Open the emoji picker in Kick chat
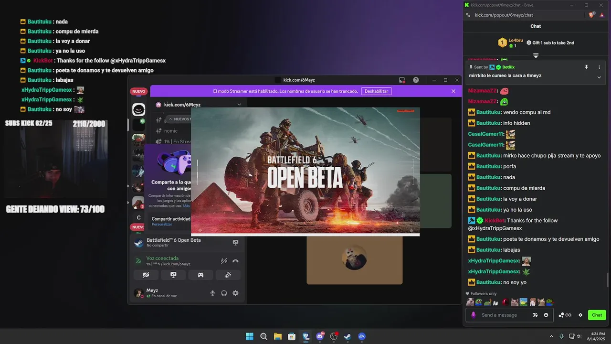 tap(546, 315)
